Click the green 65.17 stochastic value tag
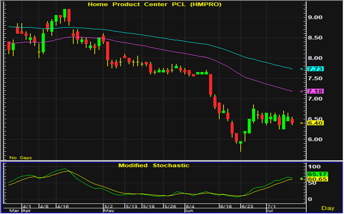The height and width of the screenshot is (214, 344). 314,174
